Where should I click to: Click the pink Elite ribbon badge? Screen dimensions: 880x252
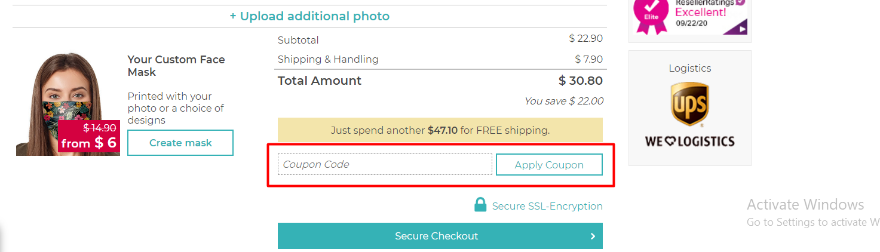[x=651, y=16]
